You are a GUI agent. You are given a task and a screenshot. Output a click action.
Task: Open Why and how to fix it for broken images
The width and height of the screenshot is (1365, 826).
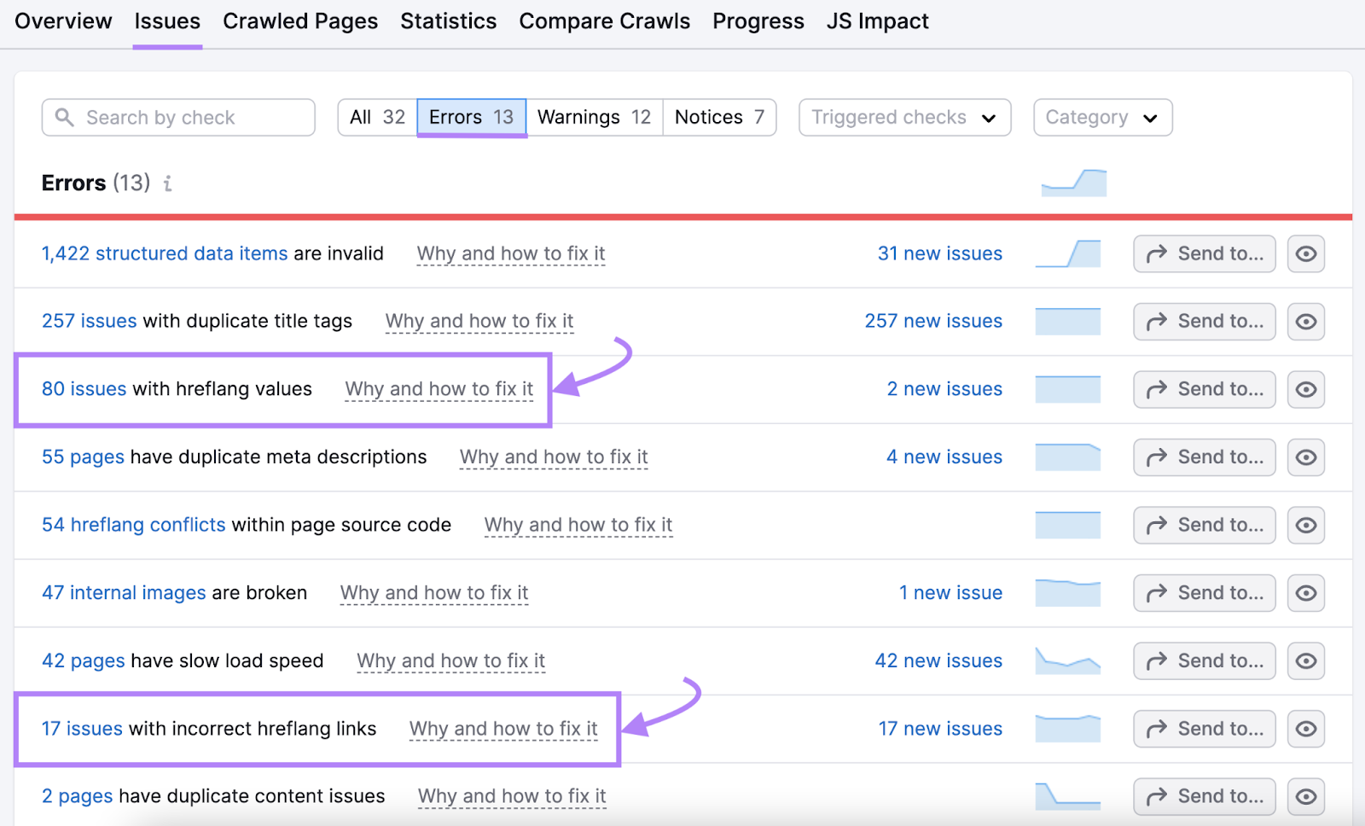click(433, 592)
